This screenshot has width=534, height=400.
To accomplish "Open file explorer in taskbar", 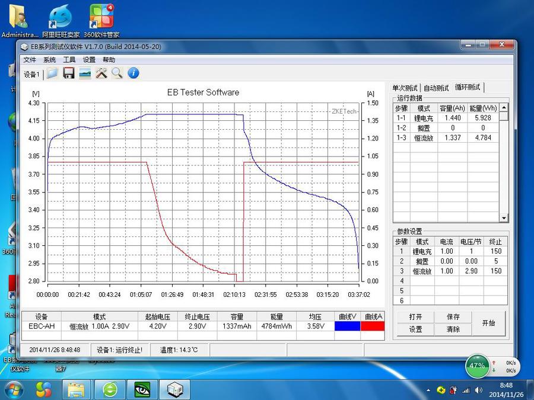I will click(77, 390).
